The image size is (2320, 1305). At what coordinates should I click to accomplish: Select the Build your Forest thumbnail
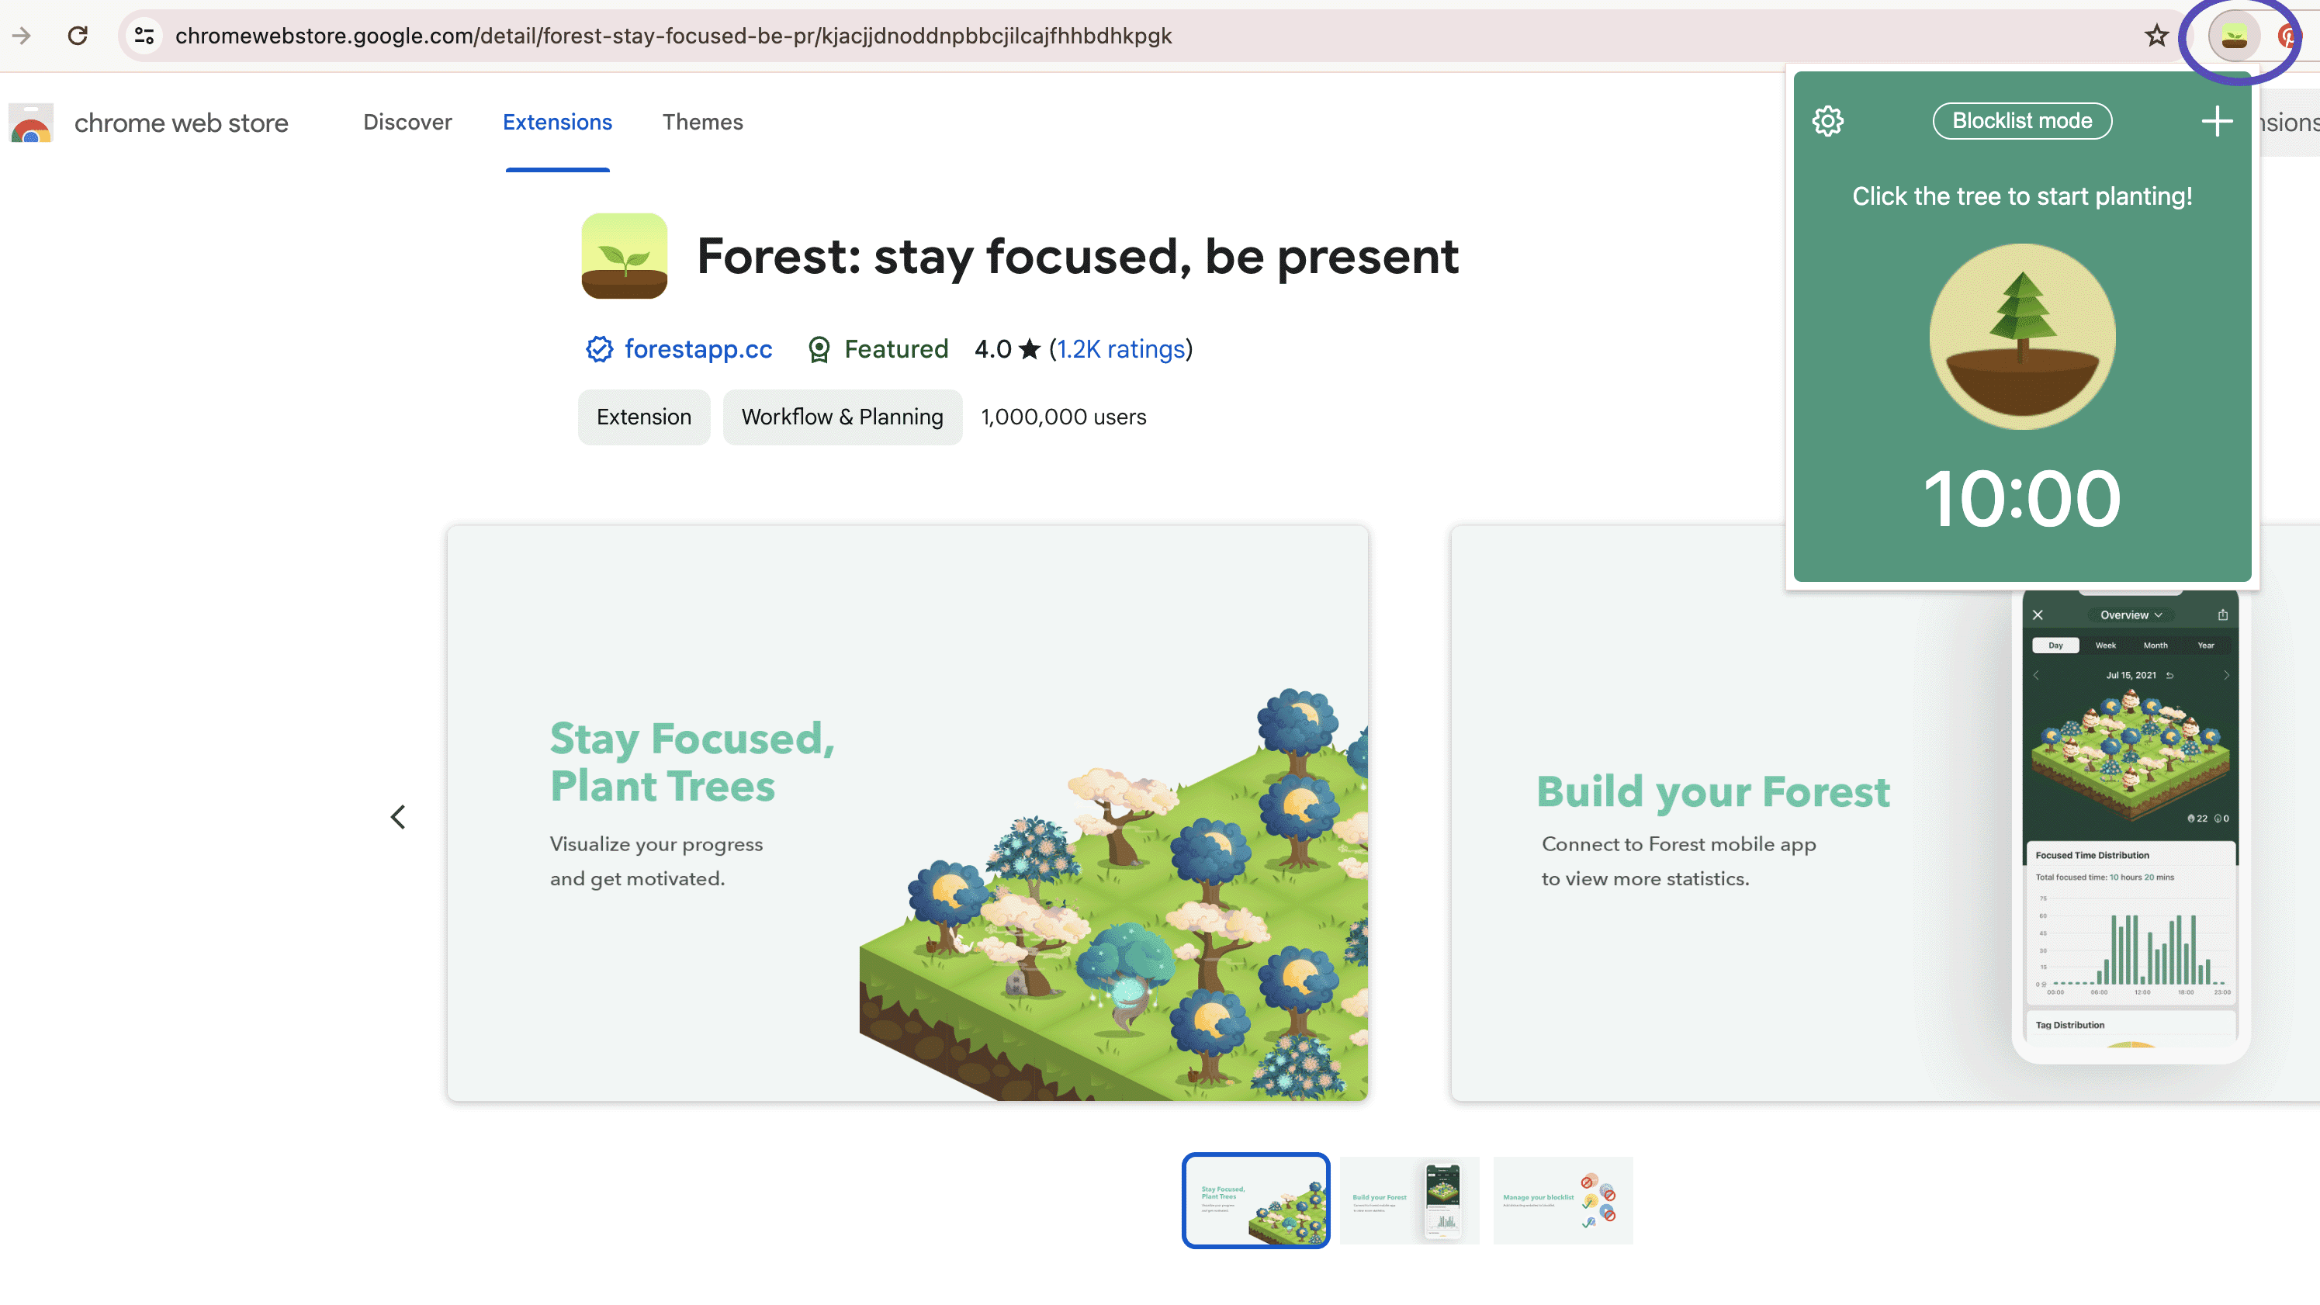point(1410,1199)
